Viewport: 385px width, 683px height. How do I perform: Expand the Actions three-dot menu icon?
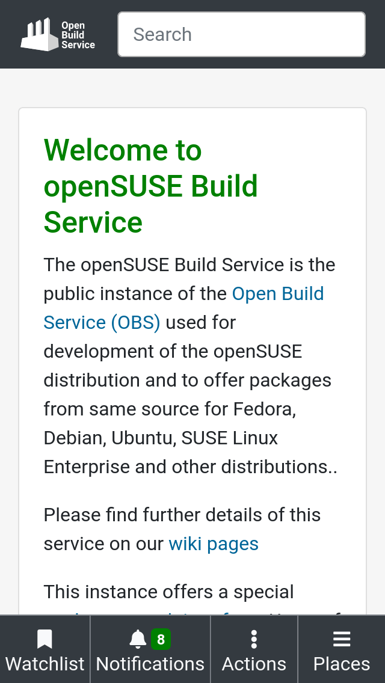pos(254,639)
